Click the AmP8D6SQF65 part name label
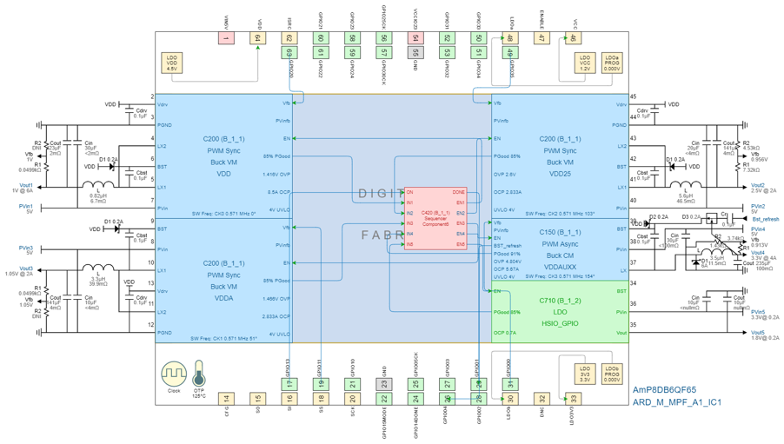This screenshot has height=444, width=784. 664,391
